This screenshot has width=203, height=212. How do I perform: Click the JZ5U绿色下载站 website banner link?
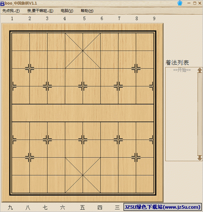point(162,207)
